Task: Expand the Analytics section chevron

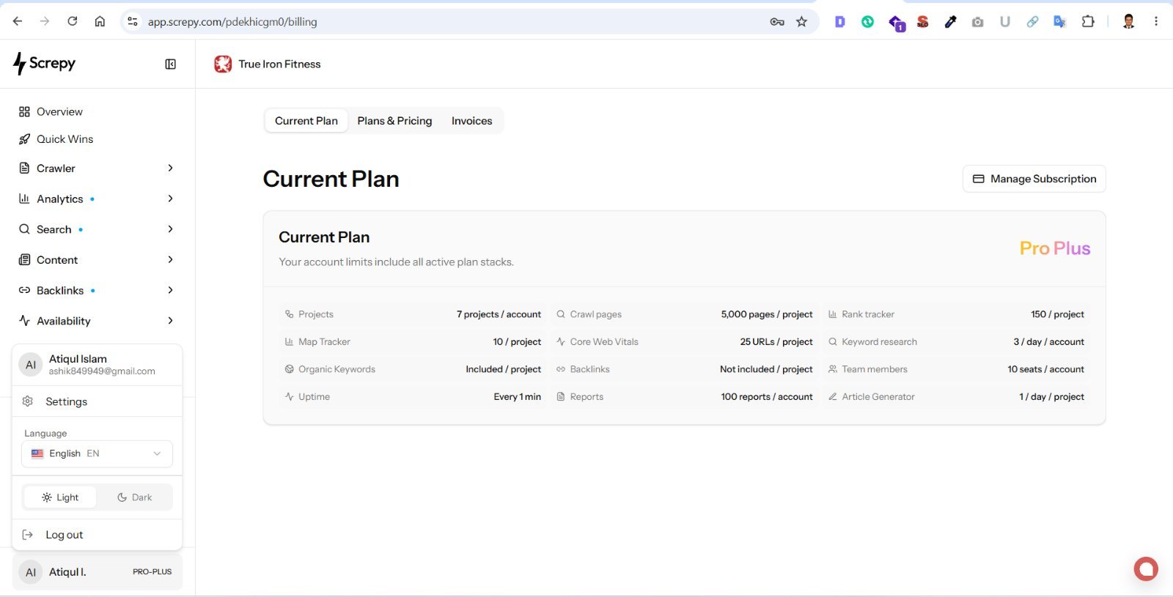Action: click(170, 199)
